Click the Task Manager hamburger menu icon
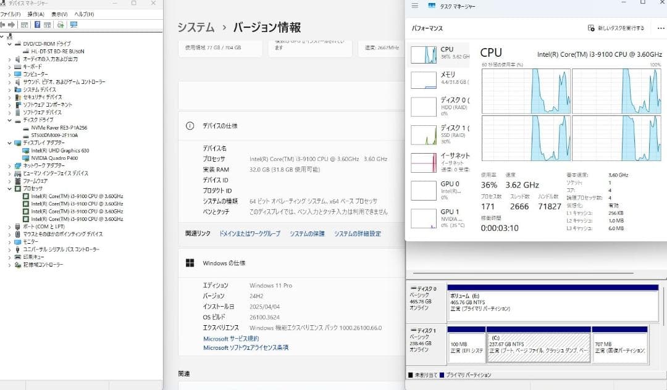The height and width of the screenshot is (390, 667). 415,6
